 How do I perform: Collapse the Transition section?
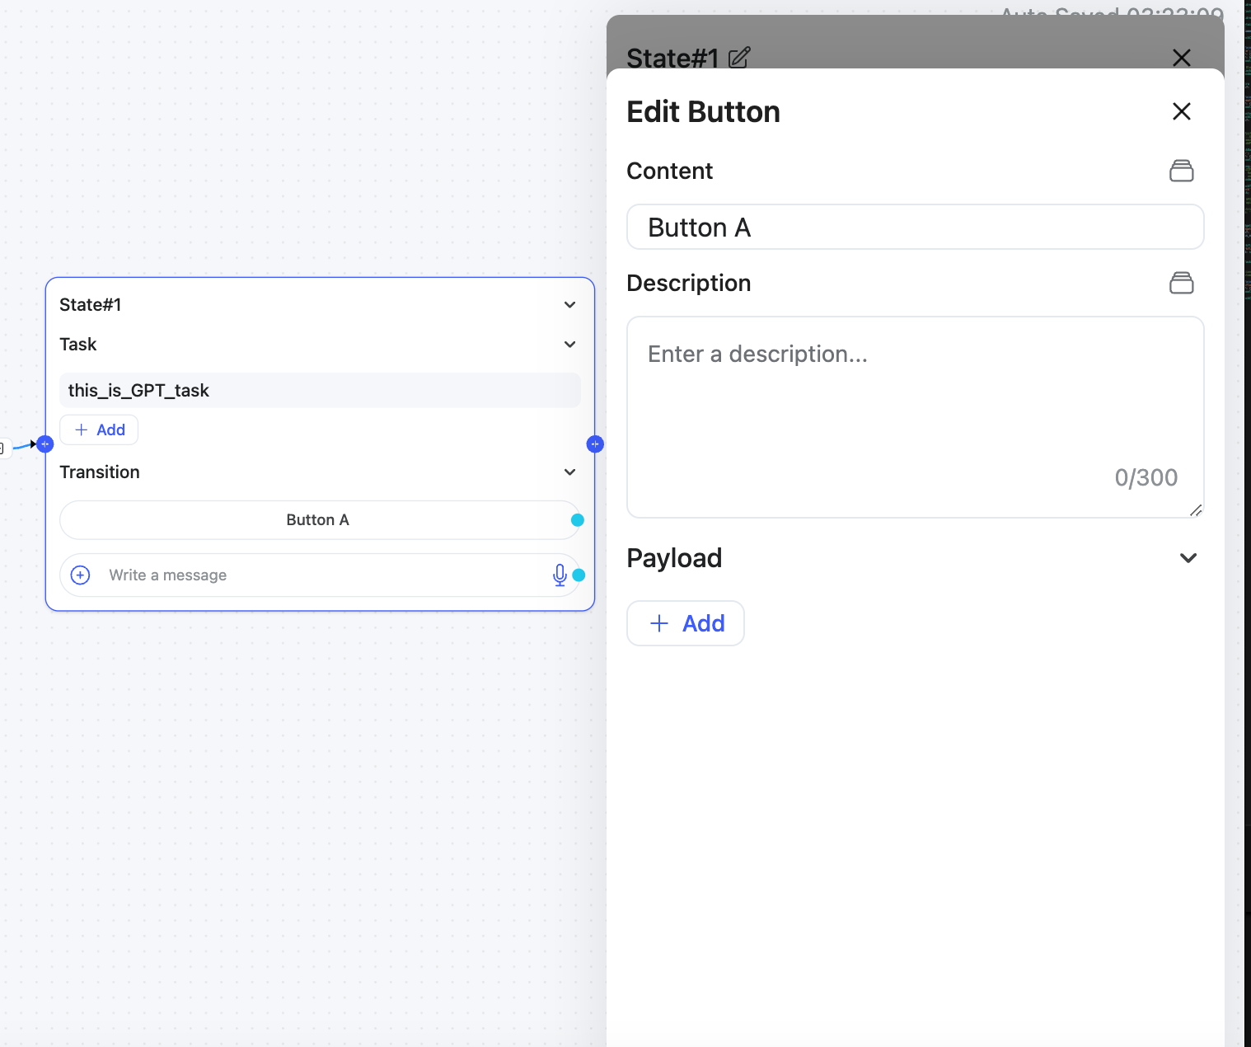pyautogui.click(x=569, y=472)
